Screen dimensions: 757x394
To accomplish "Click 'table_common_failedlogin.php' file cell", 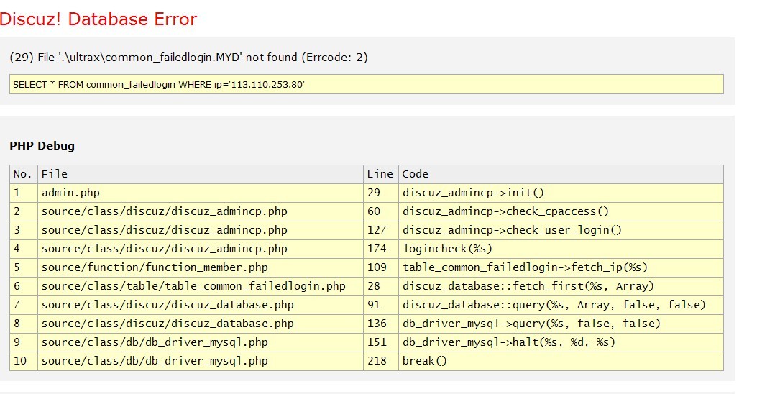I will pyautogui.click(x=201, y=286).
